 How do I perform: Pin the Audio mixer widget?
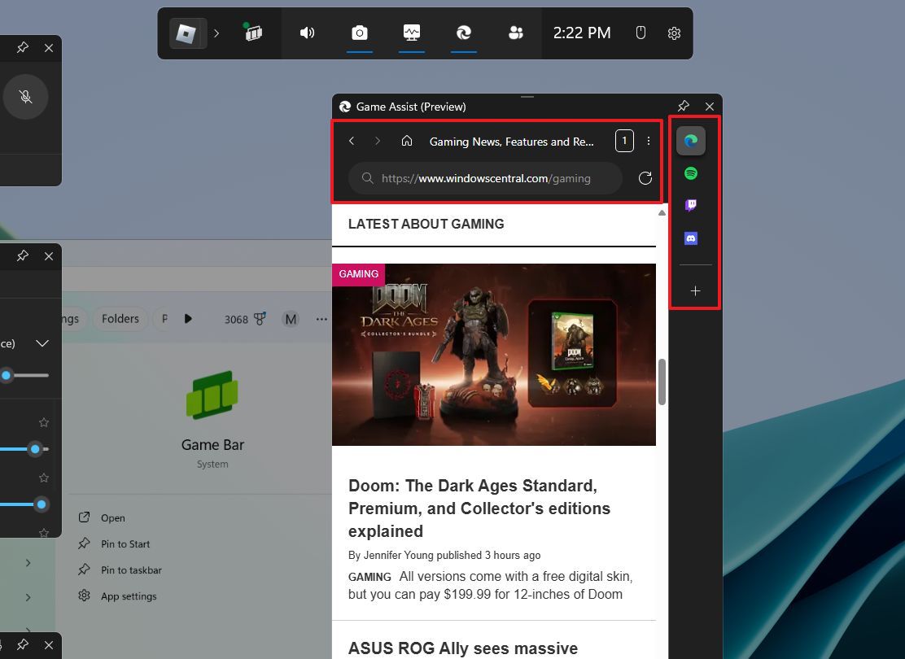(x=23, y=255)
